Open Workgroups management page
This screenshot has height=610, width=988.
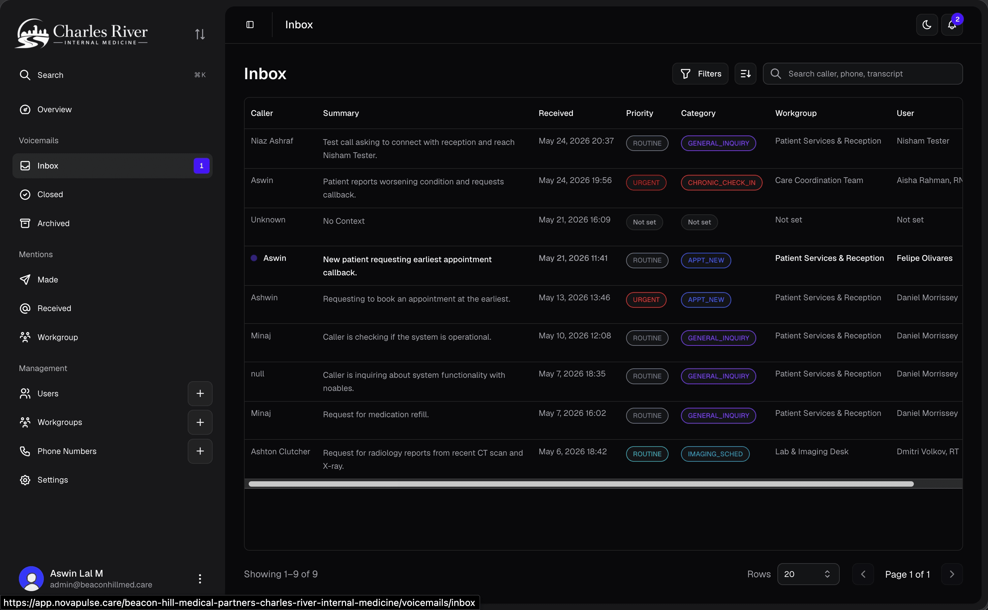pos(99,422)
